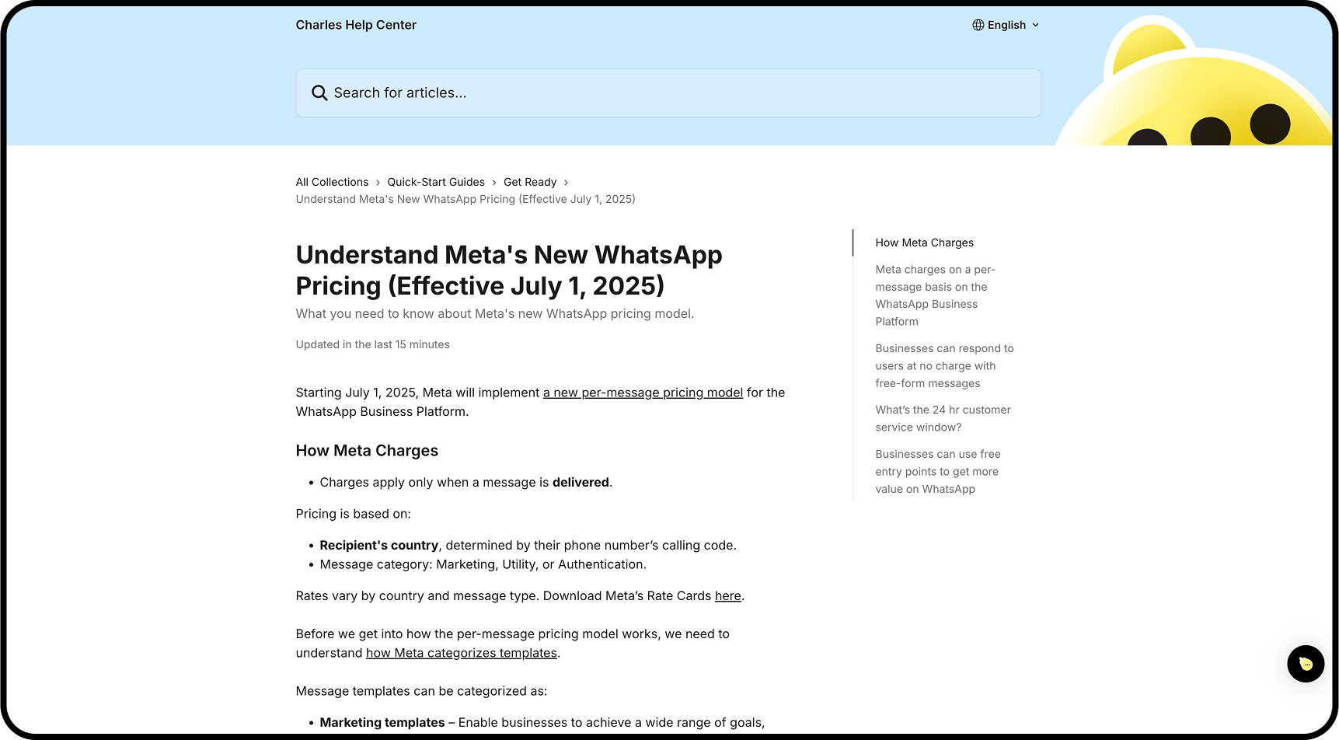Click the article subtitle about new pricing model
This screenshot has width=1339, height=740.
point(494,313)
